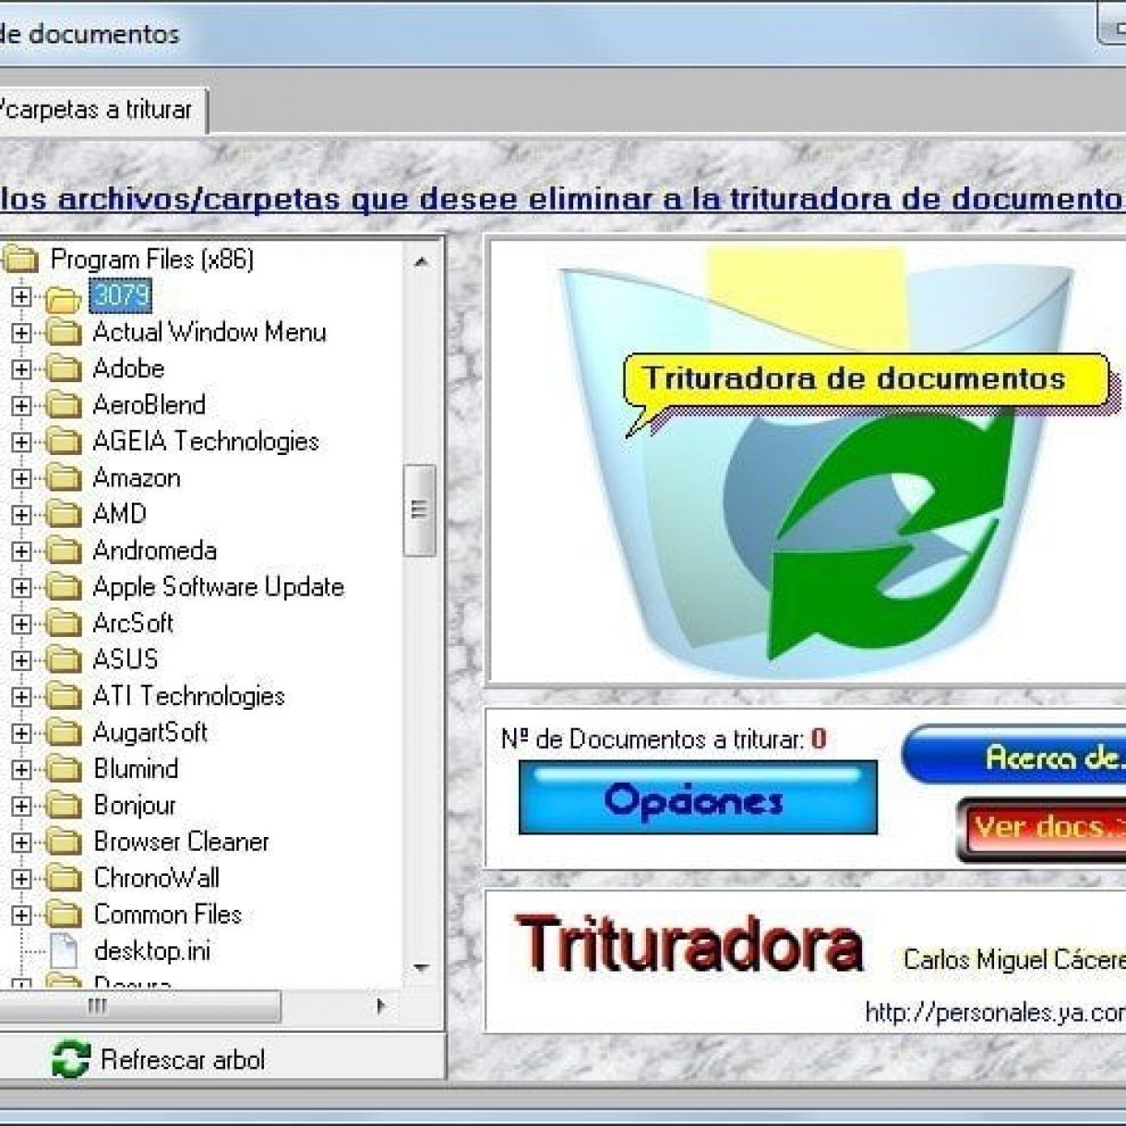1126x1126 pixels.
Task: Expand the Browser Cleaner node
Action: (x=21, y=842)
